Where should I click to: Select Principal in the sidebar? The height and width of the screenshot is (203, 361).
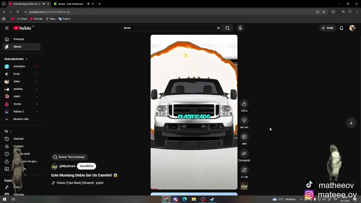(x=21, y=39)
